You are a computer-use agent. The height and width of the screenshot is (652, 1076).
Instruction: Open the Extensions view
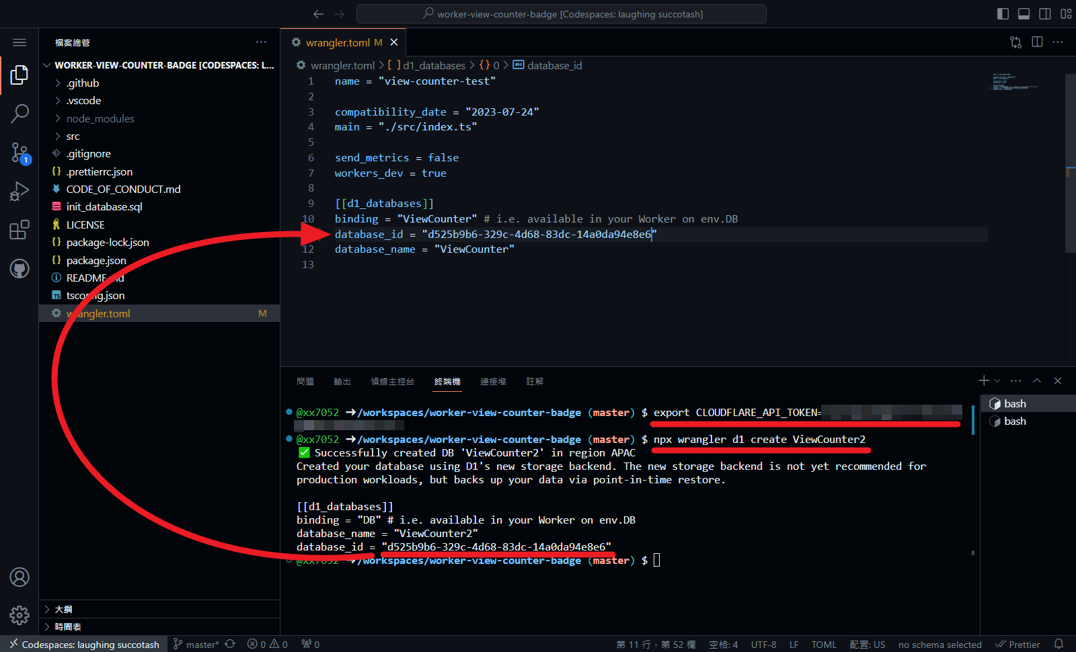click(x=20, y=230)
